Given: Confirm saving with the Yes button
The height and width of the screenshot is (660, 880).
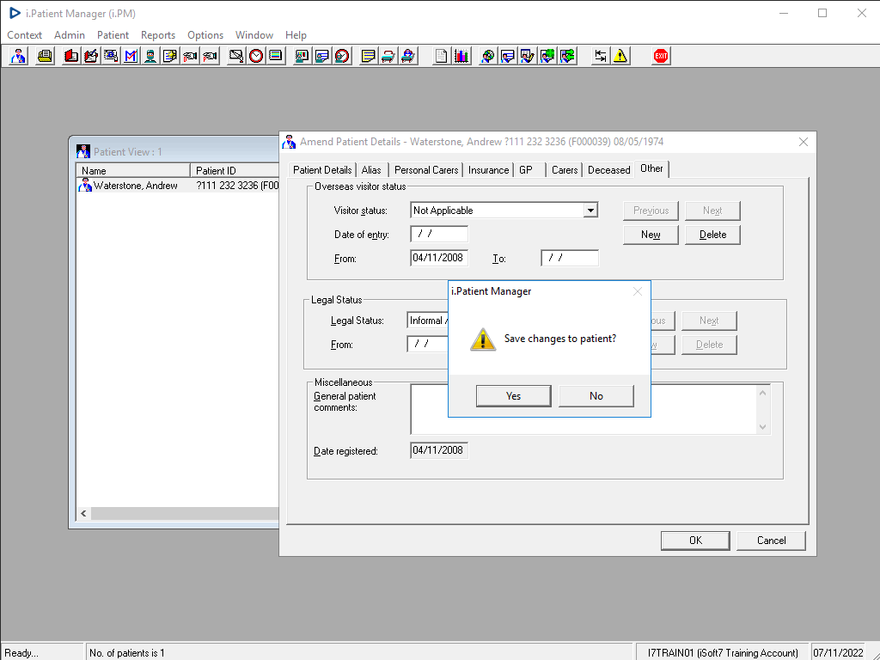Looking at the screenshot, I should point(514,395).
